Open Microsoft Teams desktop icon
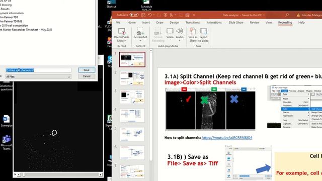This screenshot has height=181, width=322. pos(7,142)
